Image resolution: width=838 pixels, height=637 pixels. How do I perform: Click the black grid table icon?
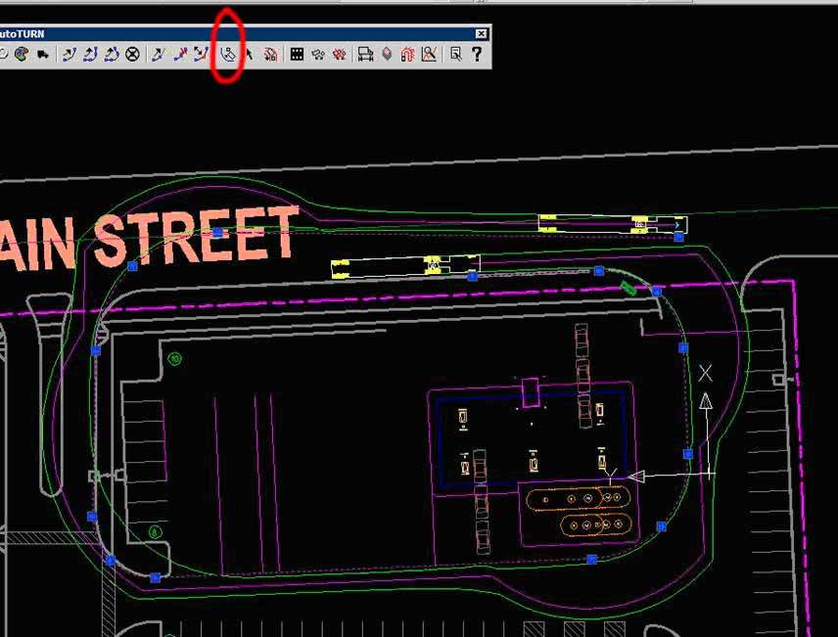pyautogui.click(x=297, y=55)
